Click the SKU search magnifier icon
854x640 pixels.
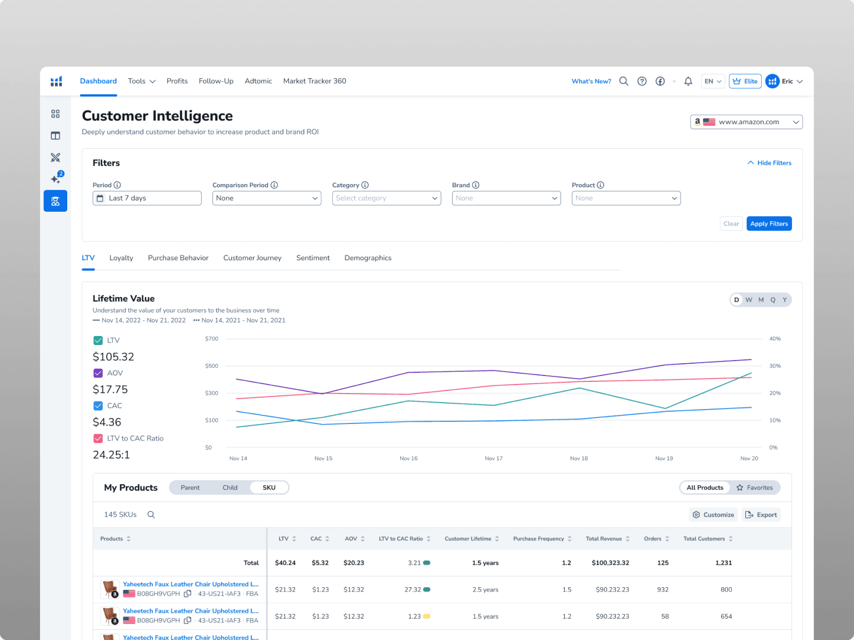pyautogui.click(x=151, y=515)
